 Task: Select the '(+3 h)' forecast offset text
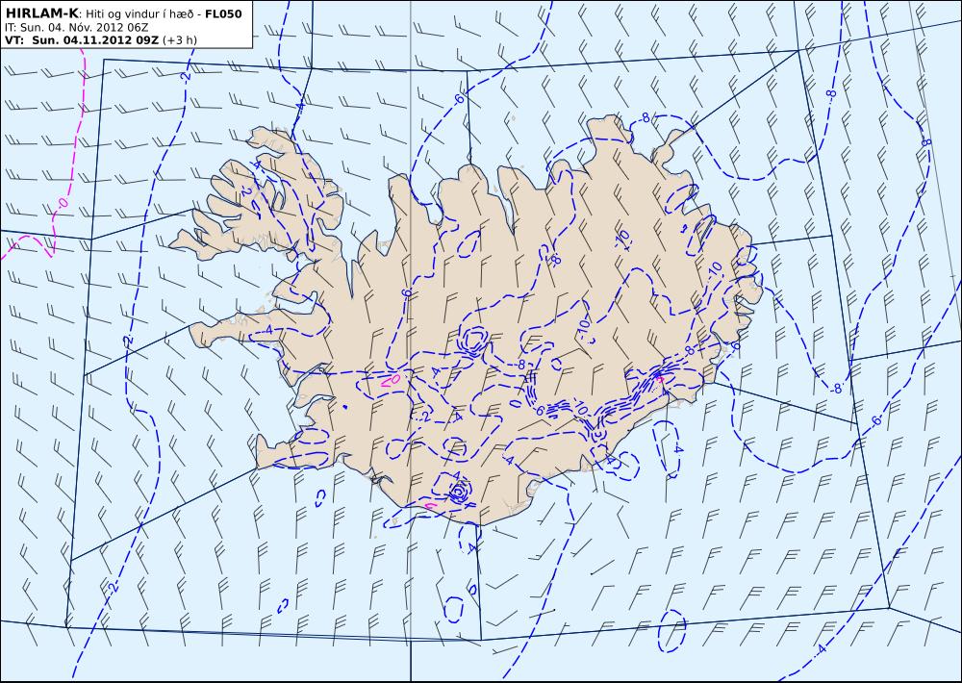(180, 40)
